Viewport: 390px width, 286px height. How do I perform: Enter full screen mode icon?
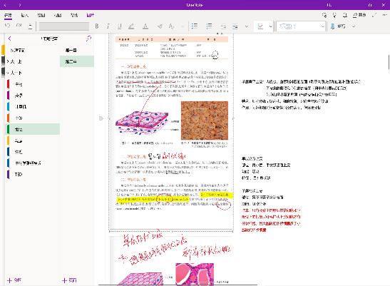[374, 15]
